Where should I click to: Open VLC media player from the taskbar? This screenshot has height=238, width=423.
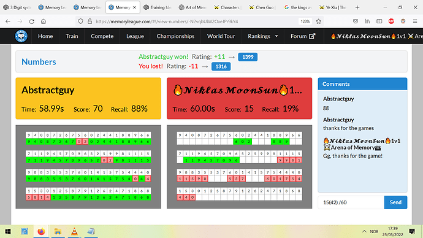tap(74, 231)
